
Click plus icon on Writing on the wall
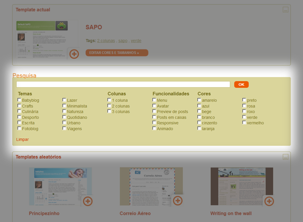pyautogui.click(x=268, y=201)
